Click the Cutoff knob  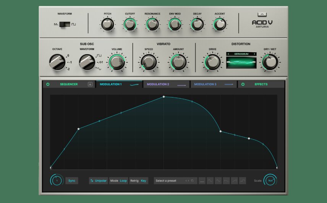130,24
